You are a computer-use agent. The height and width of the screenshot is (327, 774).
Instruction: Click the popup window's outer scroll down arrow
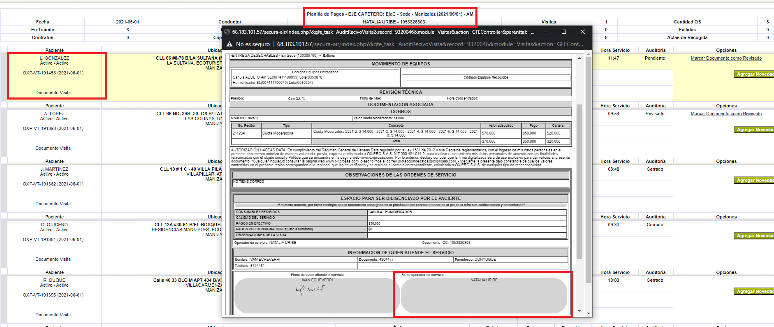tap(589, 313)
